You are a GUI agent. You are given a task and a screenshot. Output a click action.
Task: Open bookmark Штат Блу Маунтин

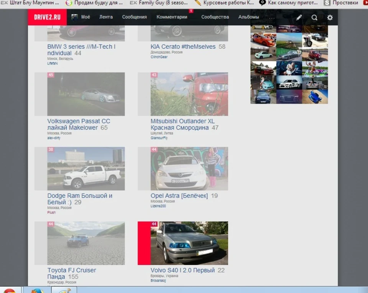click(x=30, y=3)
